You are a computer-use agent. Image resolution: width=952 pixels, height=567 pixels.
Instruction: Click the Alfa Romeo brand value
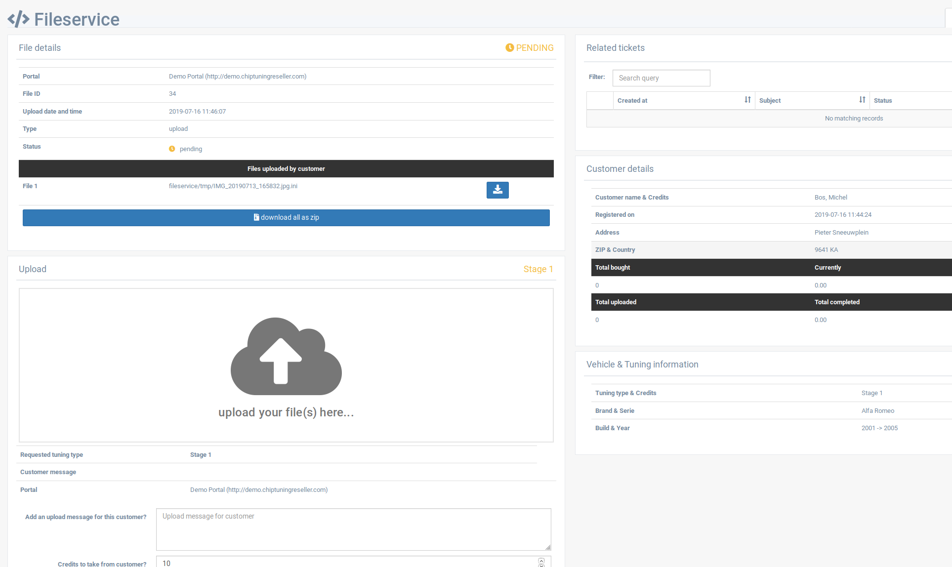click(x=878, y=411)
